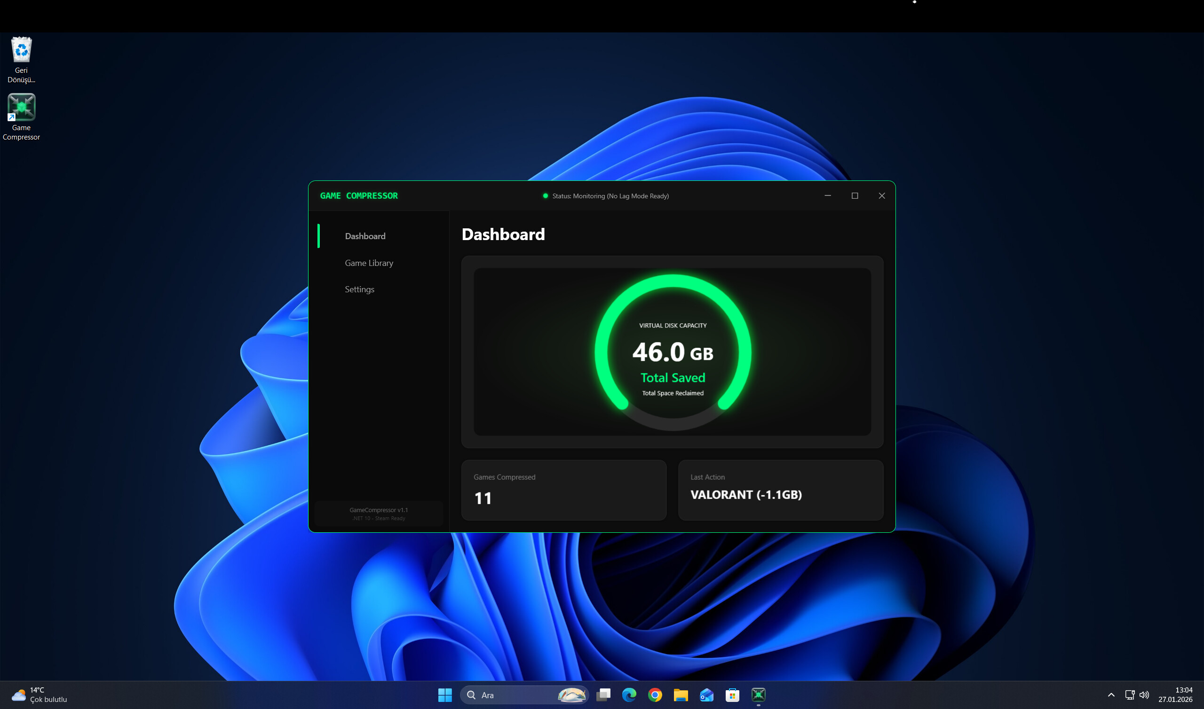Open Google Chrome from the taskbar
Image resolution: width=1204 pixels, height=709 pixels.
pos(656,695)
